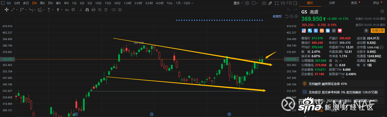Select the wave pattern numbering tool
The width and height of the screenshot is (387, 117).
(x=31, y=10)
